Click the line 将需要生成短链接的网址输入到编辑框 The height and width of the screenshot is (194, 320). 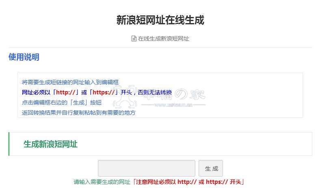point(70,82)
